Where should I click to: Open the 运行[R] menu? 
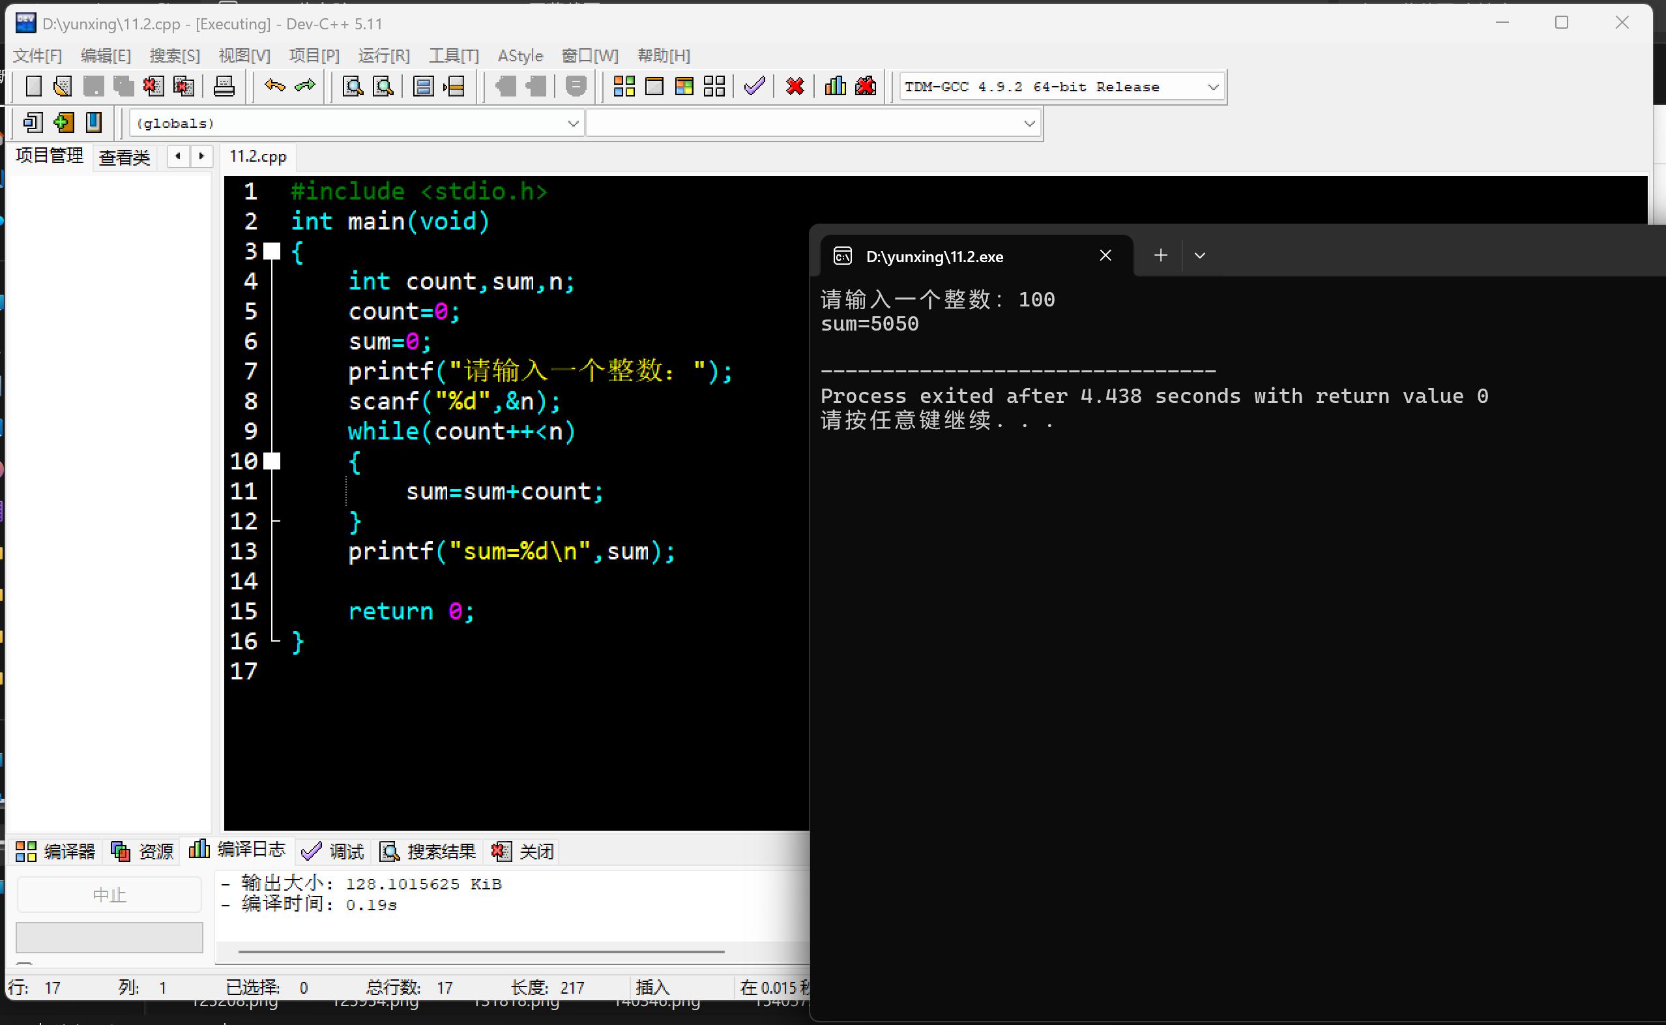383,55
